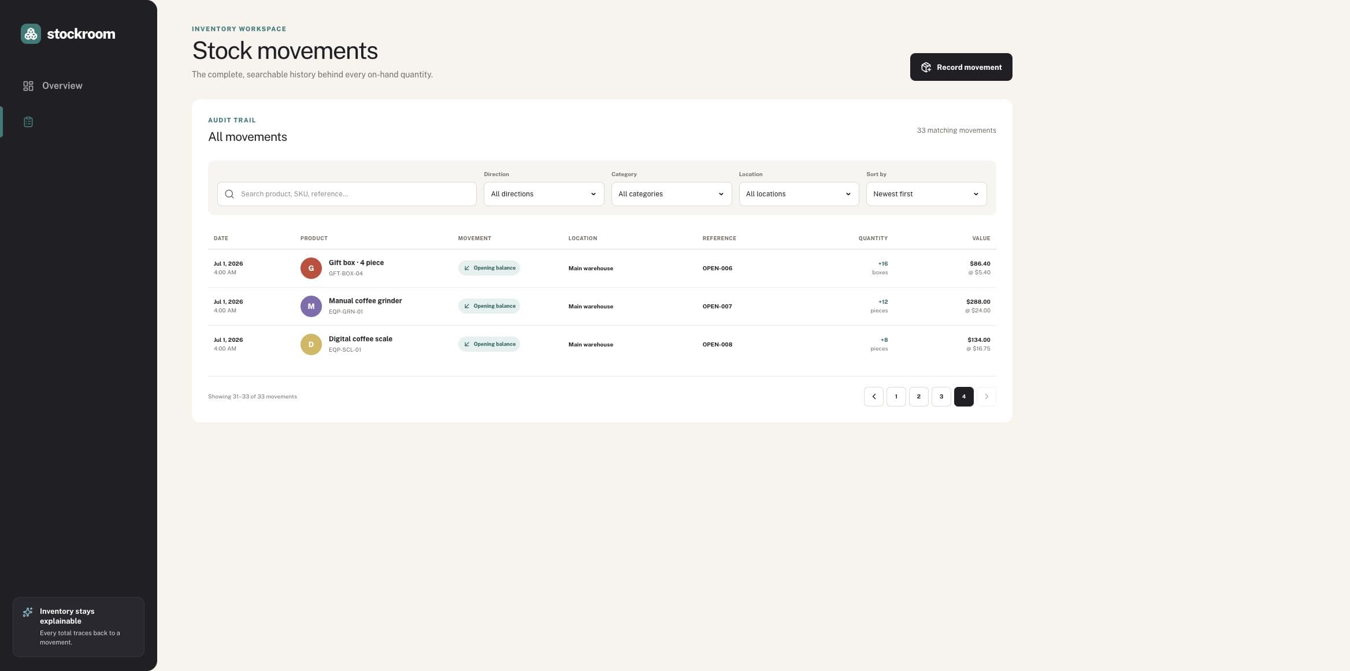This screenshot has height=671, width=1350.
Task: Go to page 1 of movements
Action: pyautogui.click(x=896, y=397)
